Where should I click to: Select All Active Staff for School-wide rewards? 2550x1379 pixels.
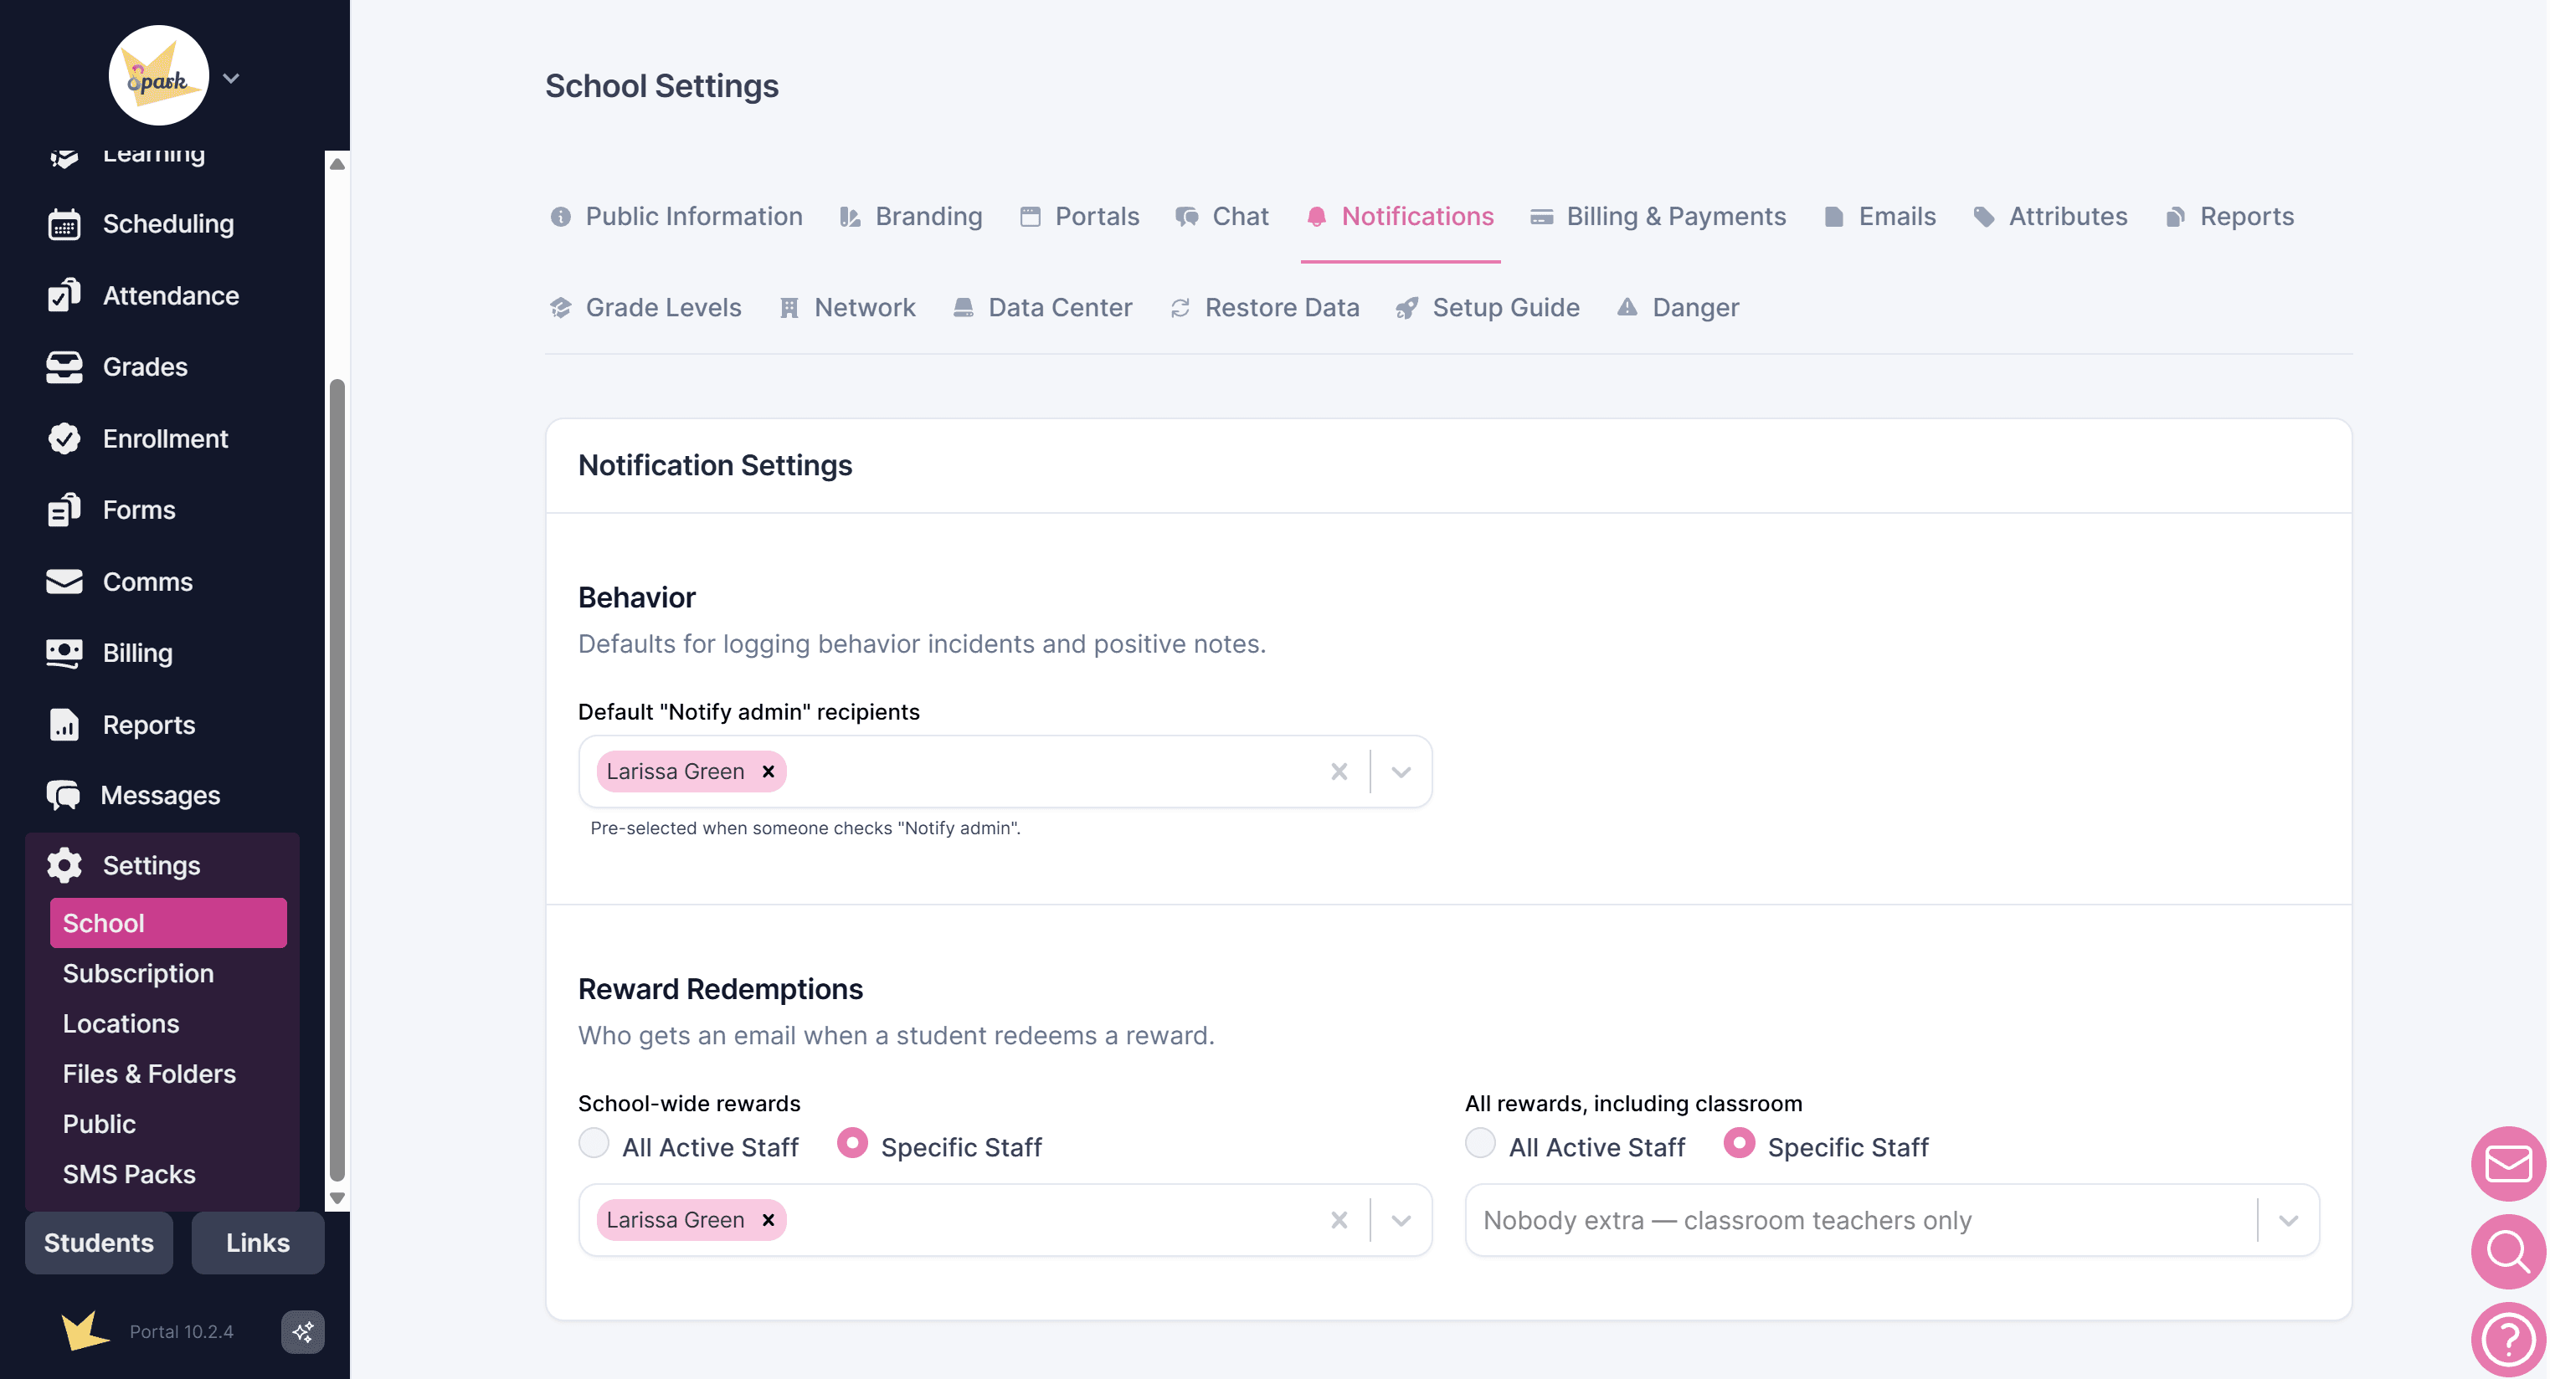click(594, 1144)
